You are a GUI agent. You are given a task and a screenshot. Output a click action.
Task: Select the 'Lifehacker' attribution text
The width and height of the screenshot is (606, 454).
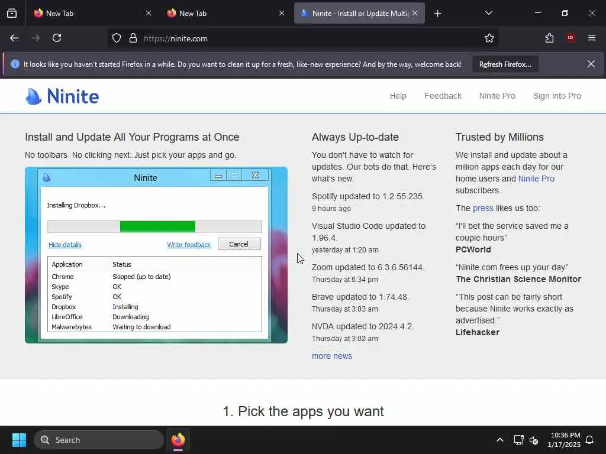coord(478,332)
